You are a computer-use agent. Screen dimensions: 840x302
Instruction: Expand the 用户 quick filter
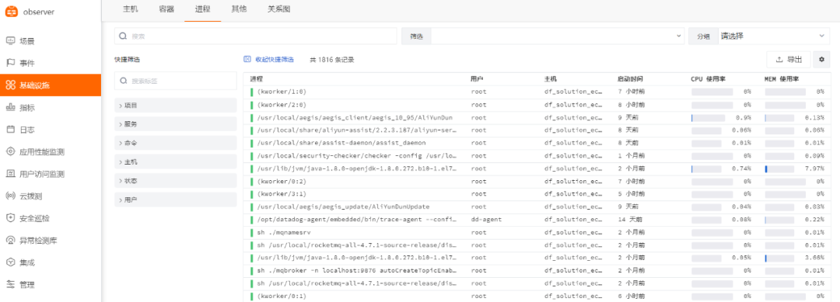pos(176,200)
